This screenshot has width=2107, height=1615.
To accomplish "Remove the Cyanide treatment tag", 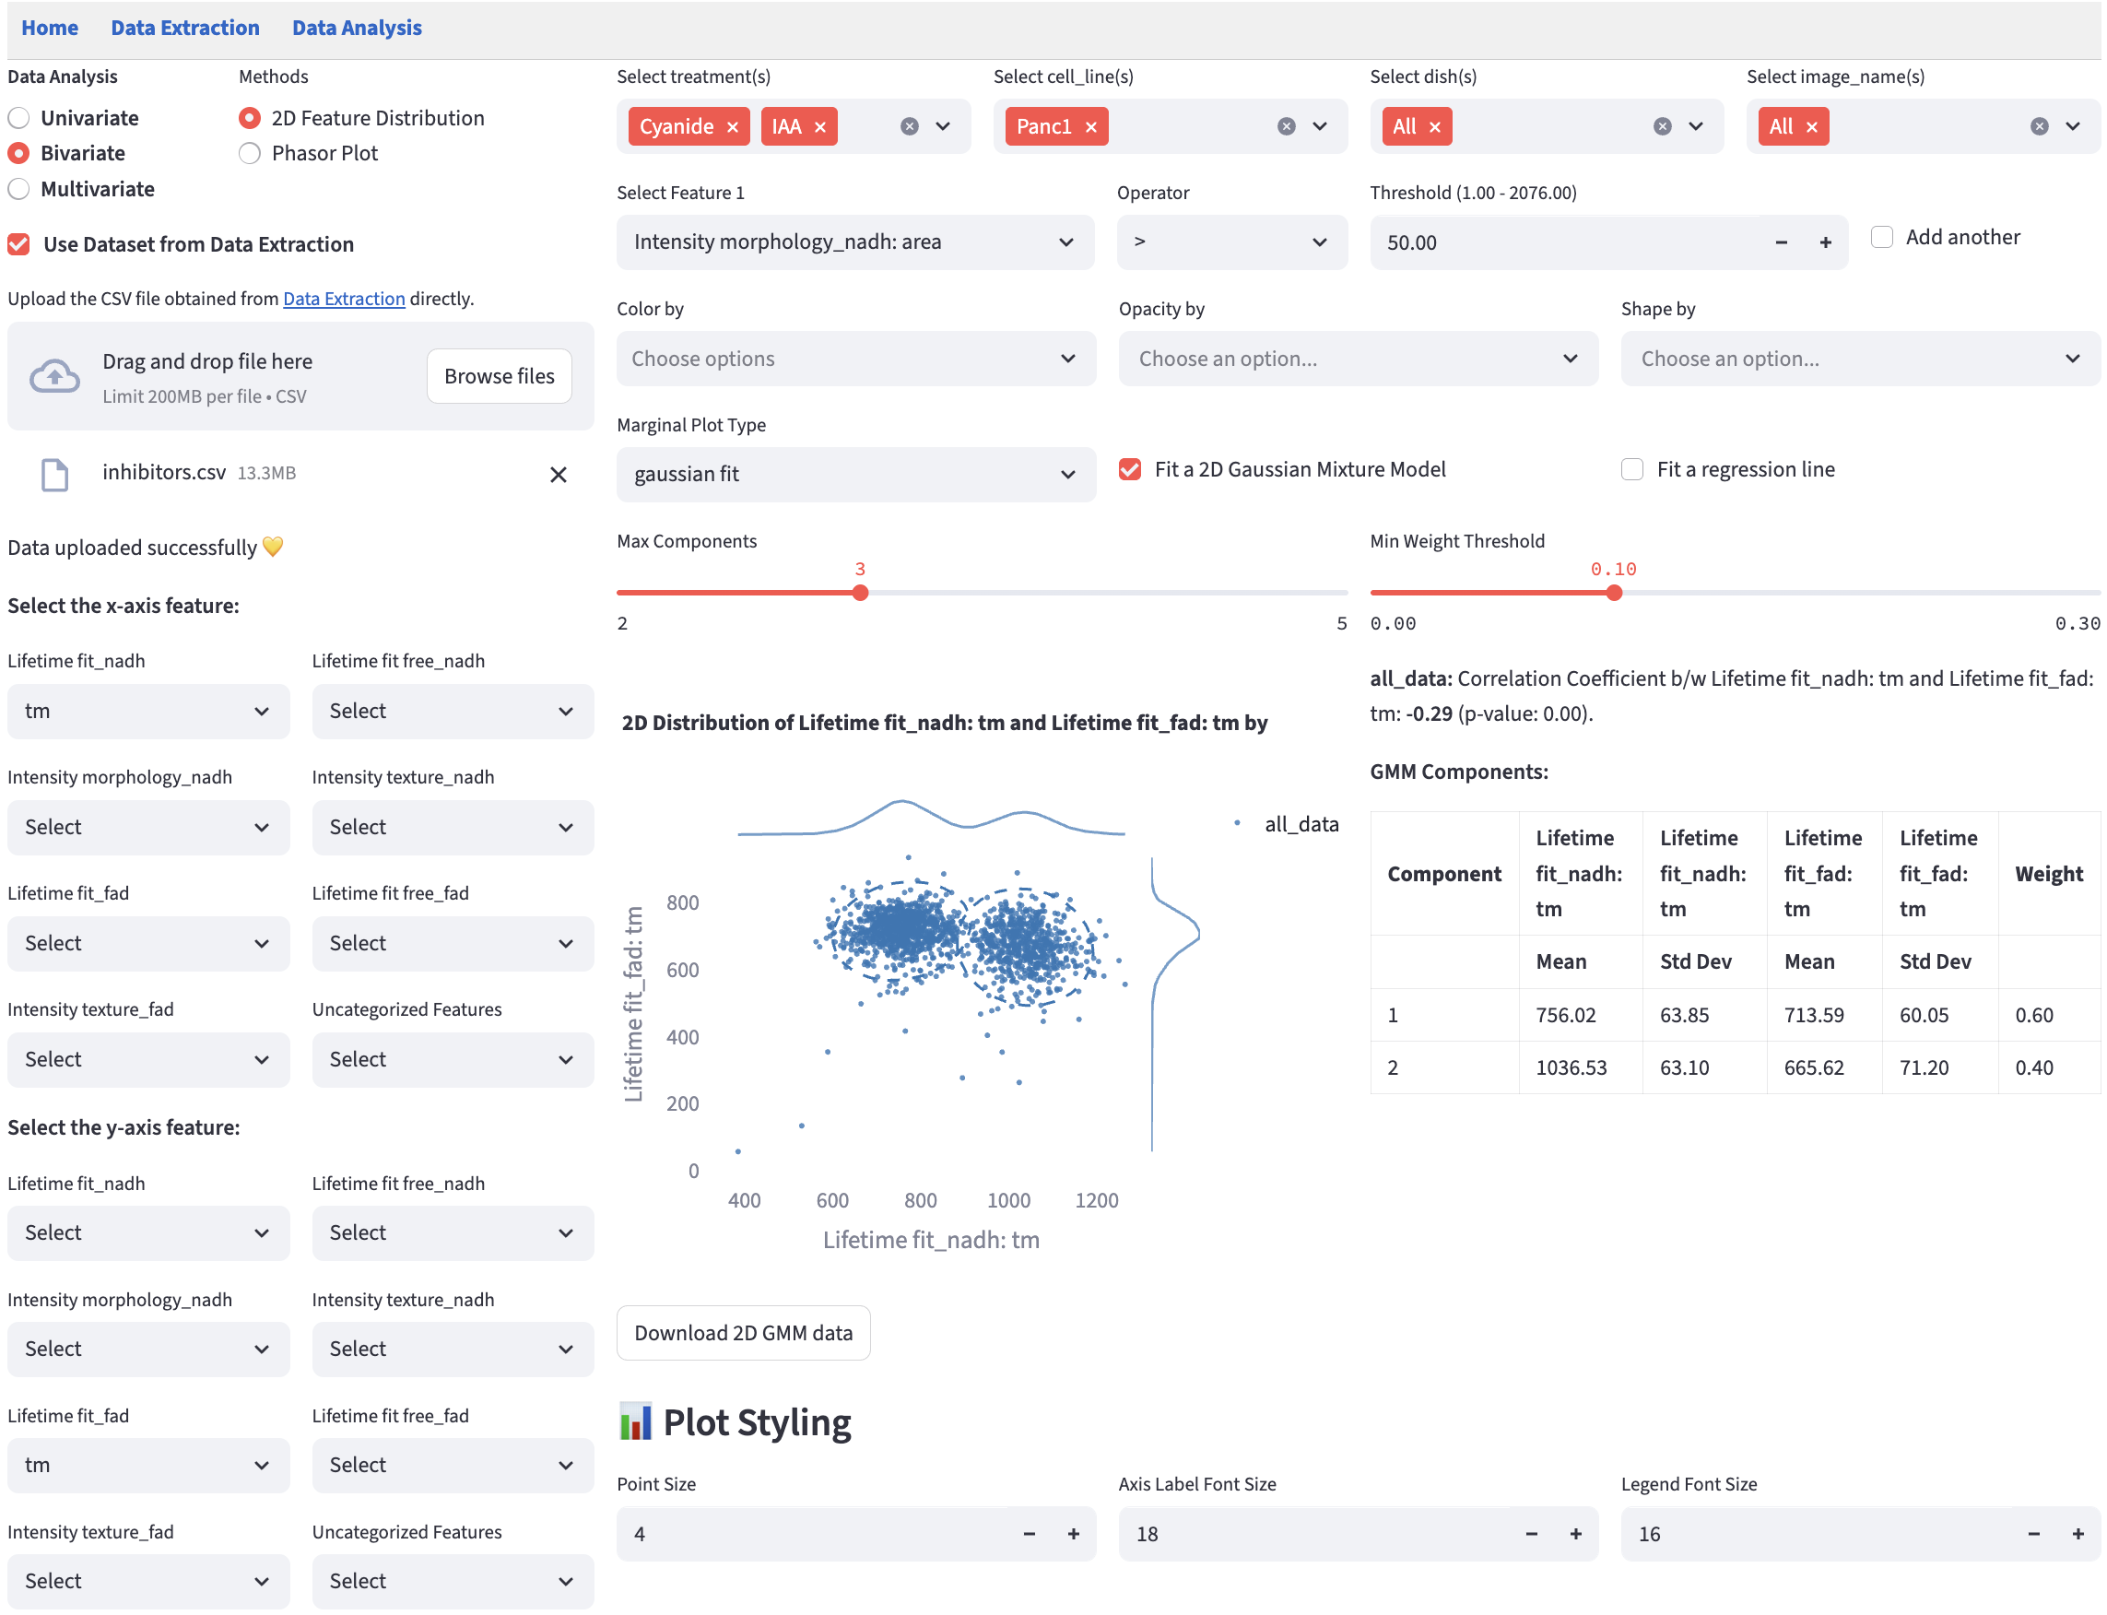I will pos(733,127).
